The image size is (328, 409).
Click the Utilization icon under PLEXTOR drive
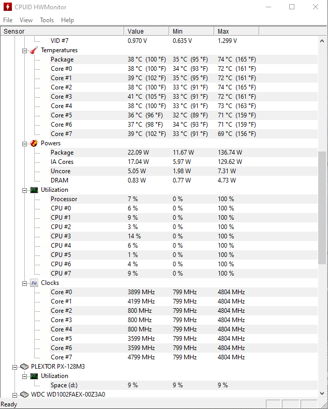[34, 376]
